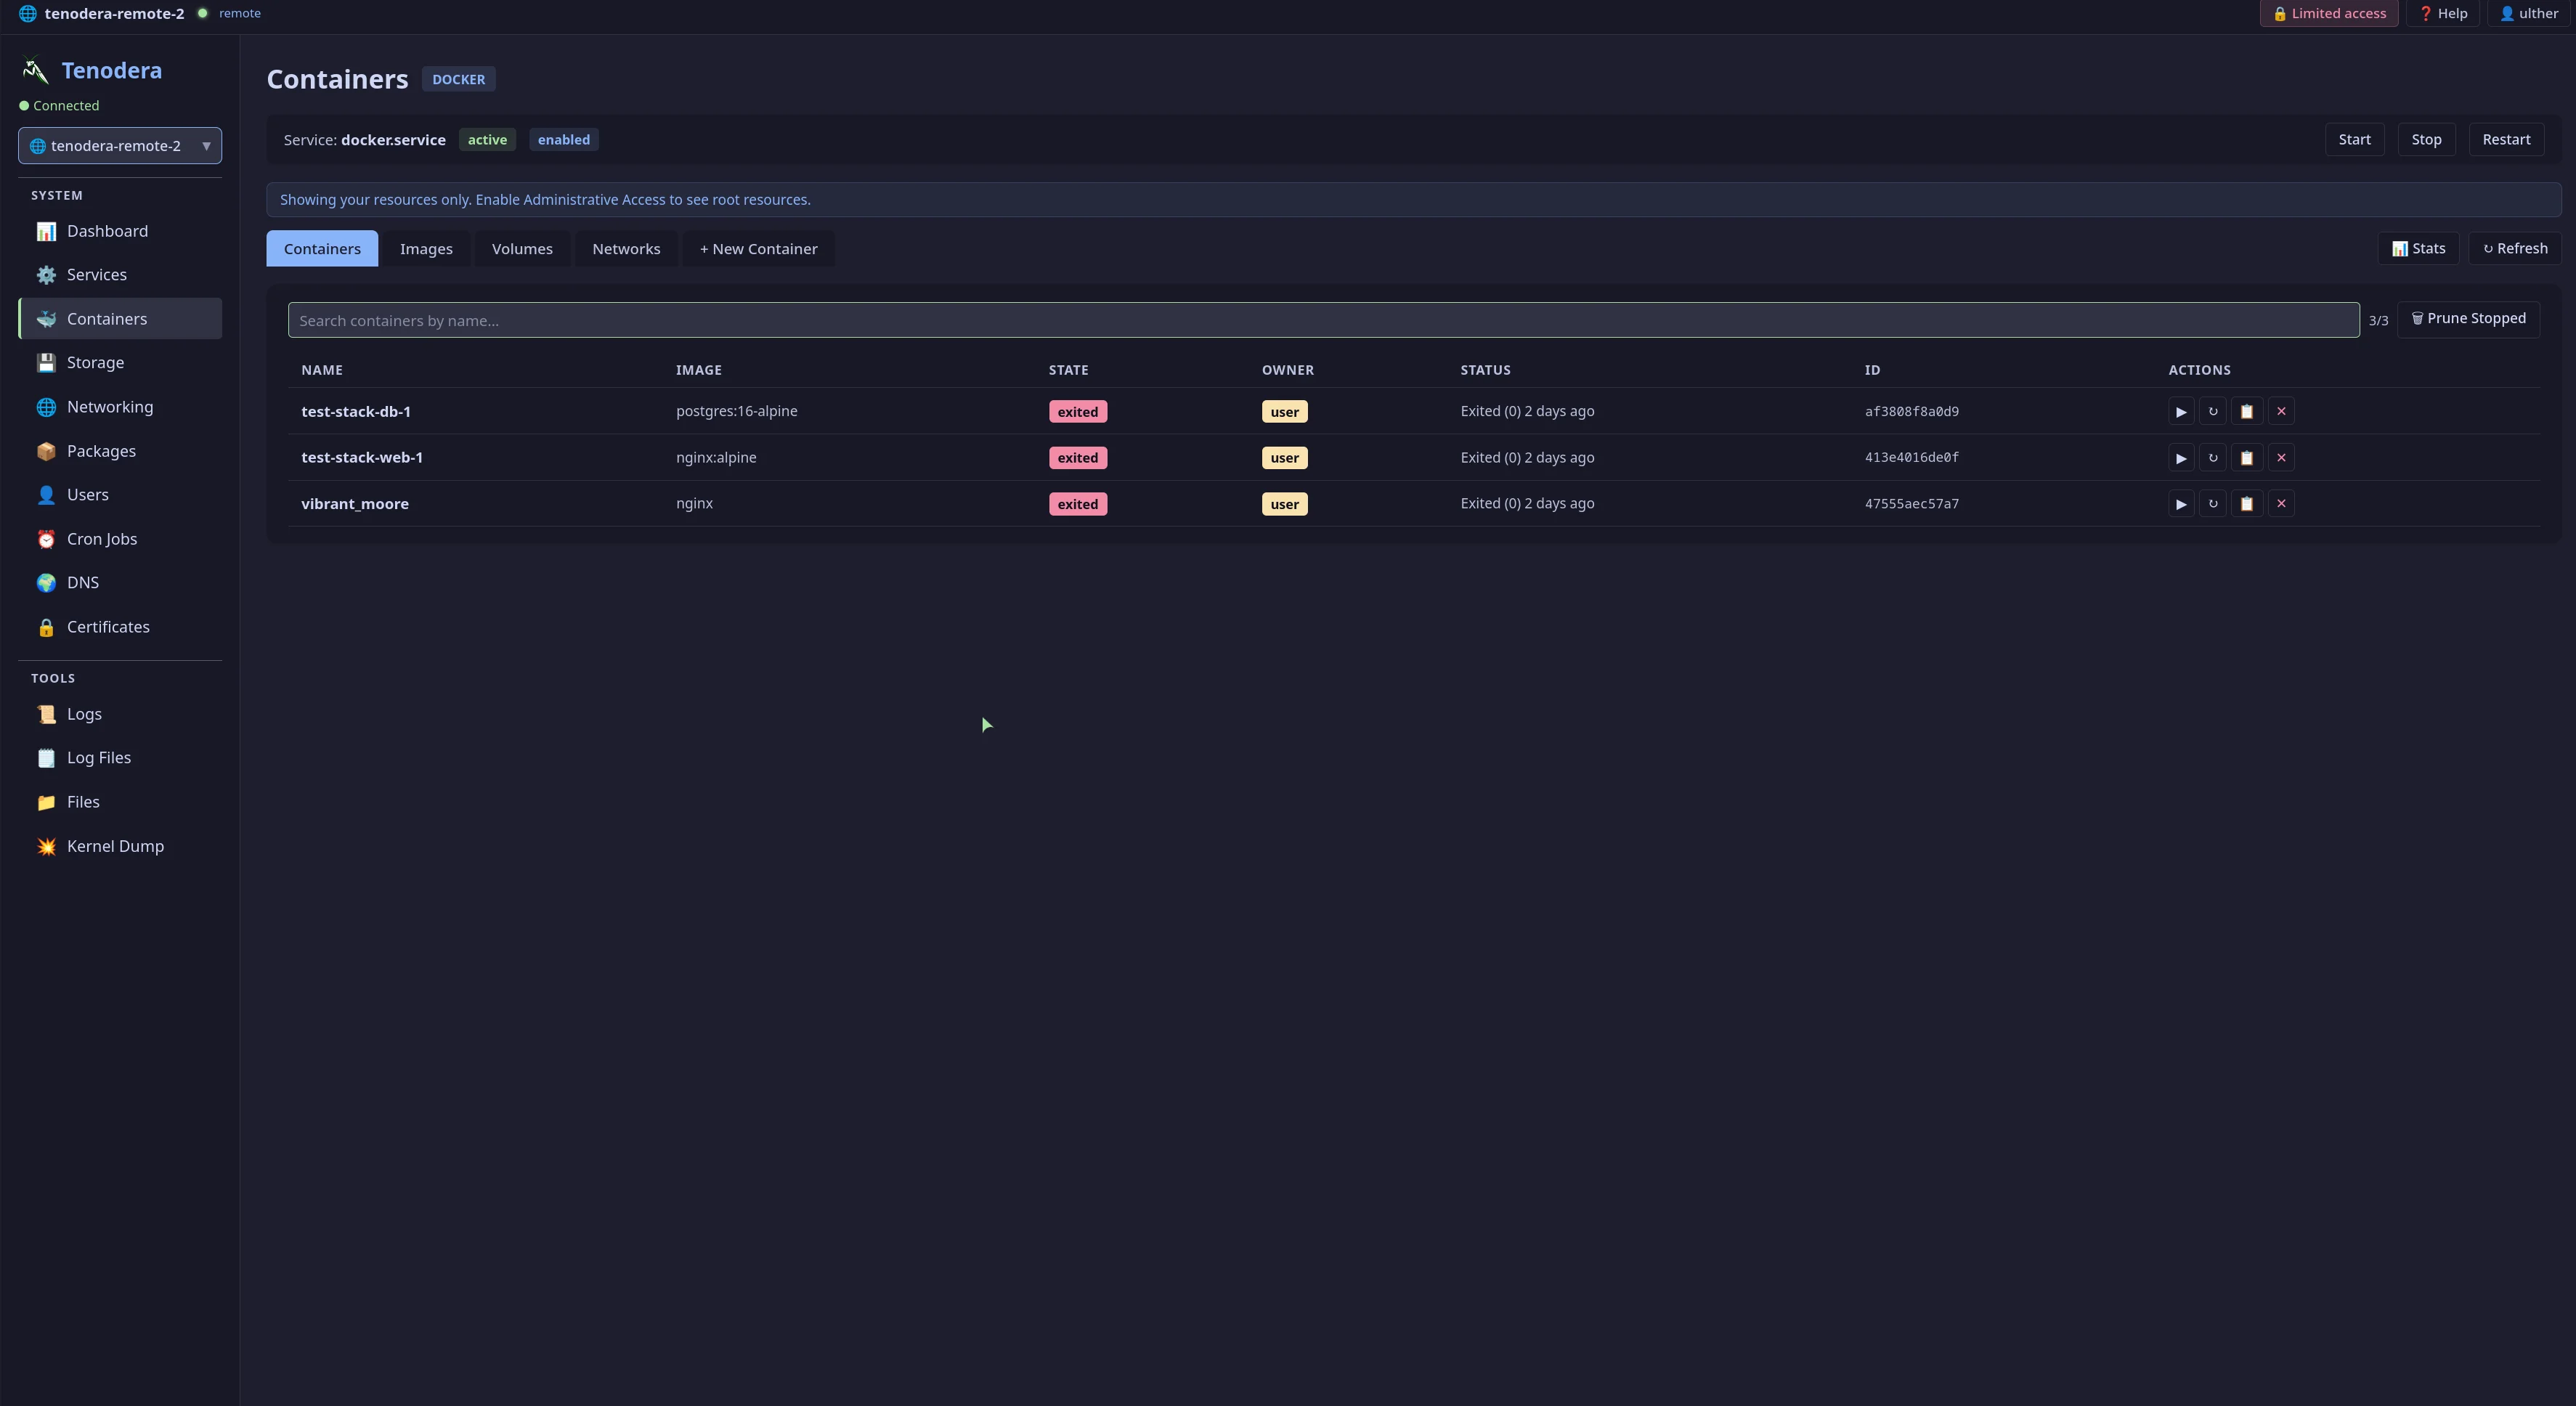Viewport: 2576px width, 1406px height.
Task: Click the administrative access info banner
Action: (1413, 200)
